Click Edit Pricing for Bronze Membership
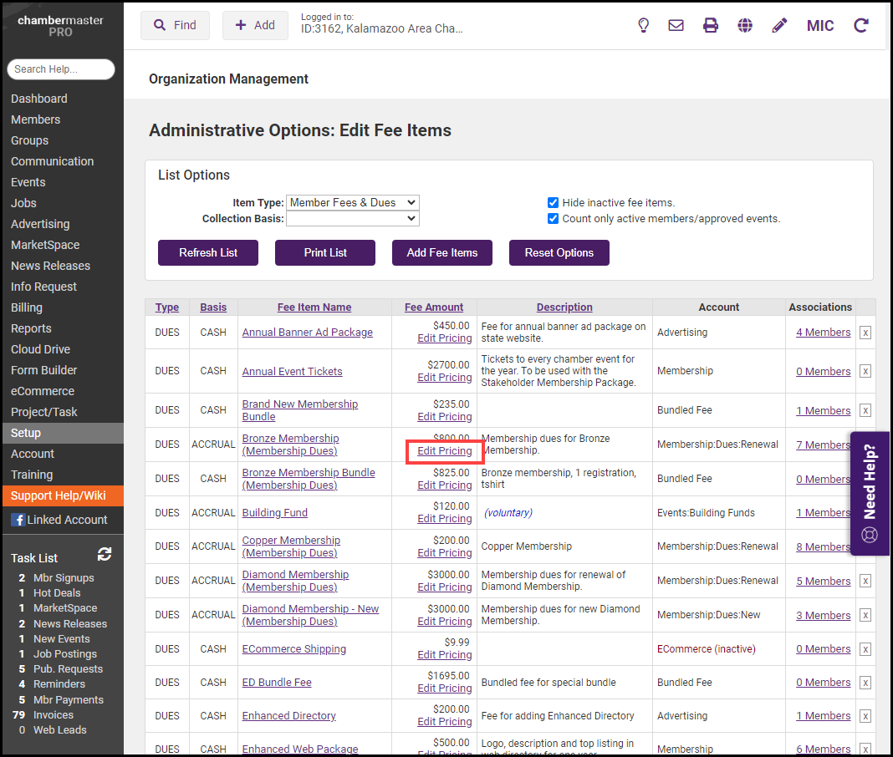 tap(445, 451)
